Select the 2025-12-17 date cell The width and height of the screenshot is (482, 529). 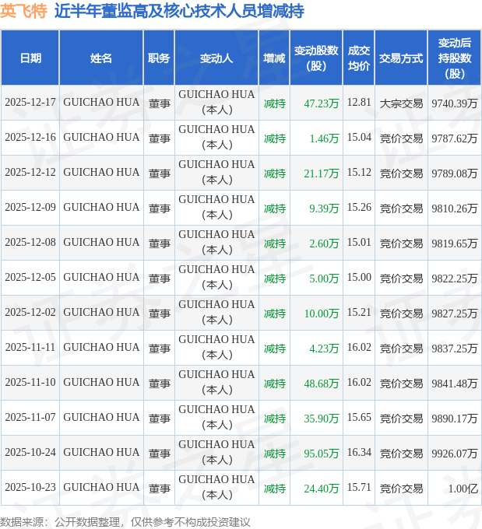pyautogui.click(x=30, y=103)
